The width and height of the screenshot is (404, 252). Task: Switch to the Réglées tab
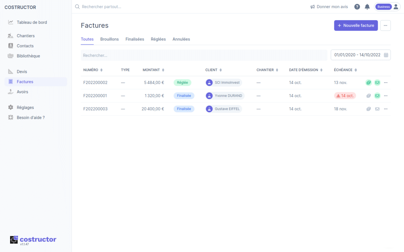click(x=158, y=39)
